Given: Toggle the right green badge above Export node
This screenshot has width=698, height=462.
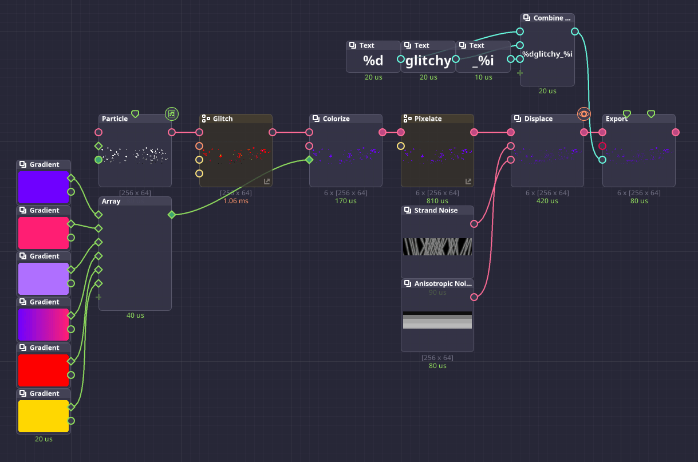Looking at the screenshot, I should point(651,114).
